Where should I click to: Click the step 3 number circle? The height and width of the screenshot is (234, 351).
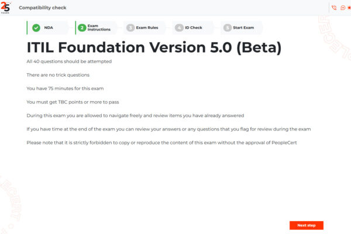click(x=130, y=27)
